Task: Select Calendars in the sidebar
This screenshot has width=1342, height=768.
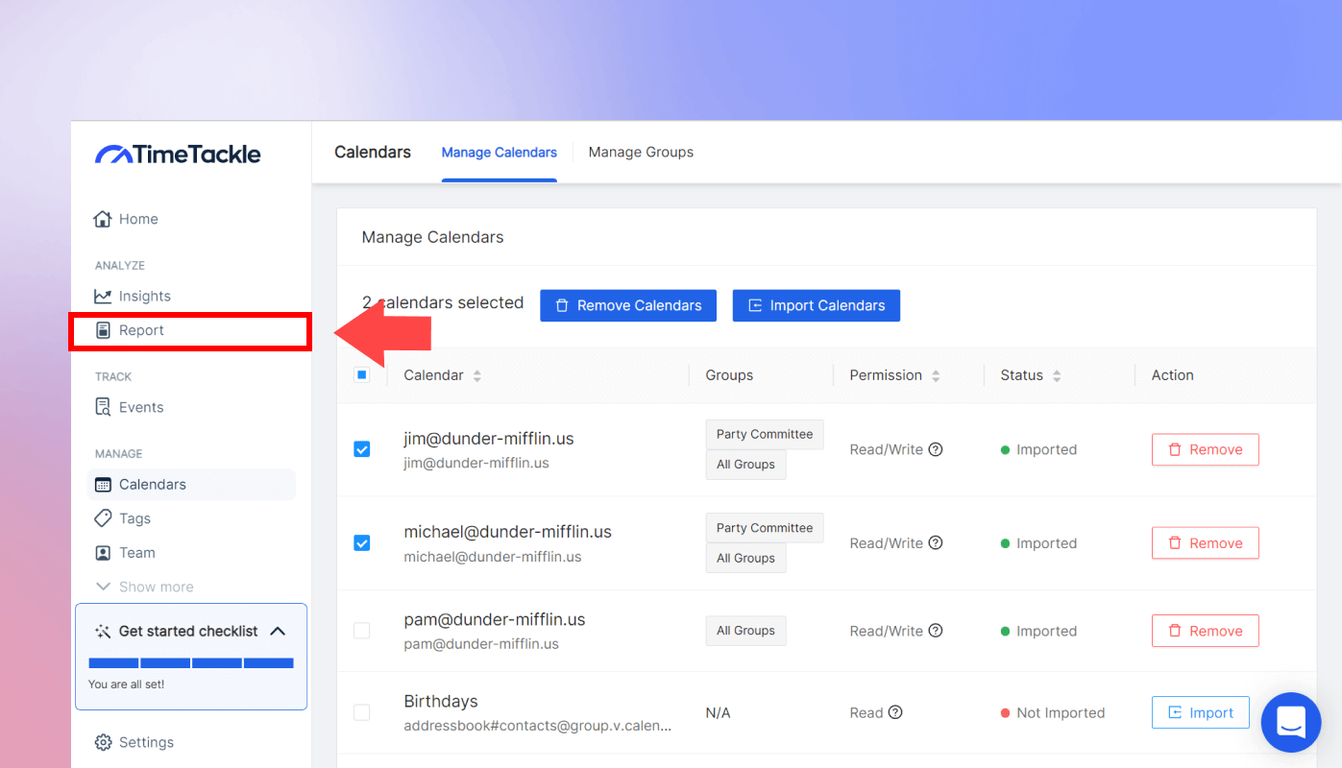Action: tap(191, 484)
